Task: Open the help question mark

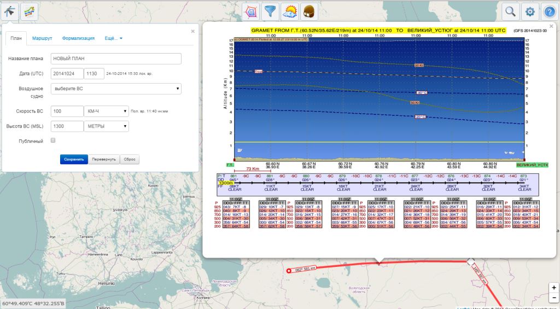Action: pyautogui.click(x=549, y=11)
